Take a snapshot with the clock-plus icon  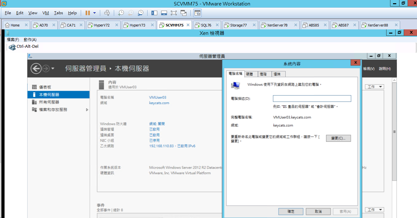click(121, 13)
